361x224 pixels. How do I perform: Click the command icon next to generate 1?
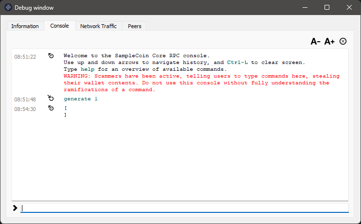click(51, 98)
